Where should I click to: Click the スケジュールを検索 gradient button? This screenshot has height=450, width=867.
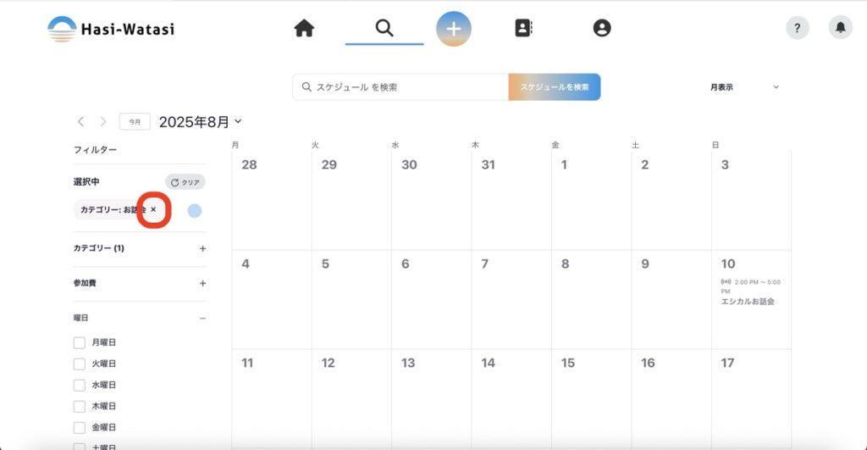555,87
